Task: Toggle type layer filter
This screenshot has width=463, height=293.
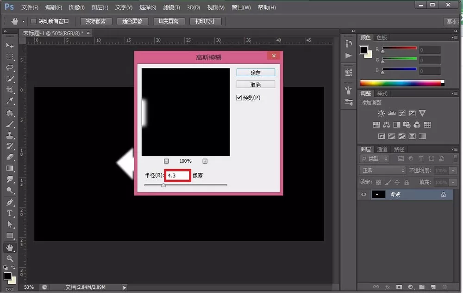Action: (421, 159)
